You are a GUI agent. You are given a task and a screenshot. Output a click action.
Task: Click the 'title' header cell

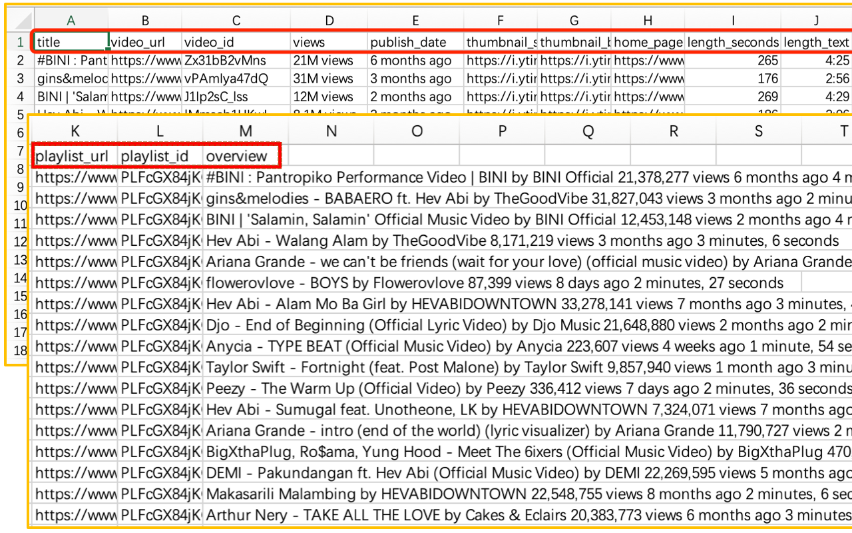71,43
